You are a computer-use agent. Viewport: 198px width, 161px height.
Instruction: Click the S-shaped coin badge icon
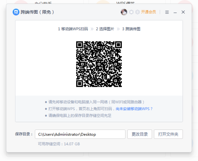137,12
